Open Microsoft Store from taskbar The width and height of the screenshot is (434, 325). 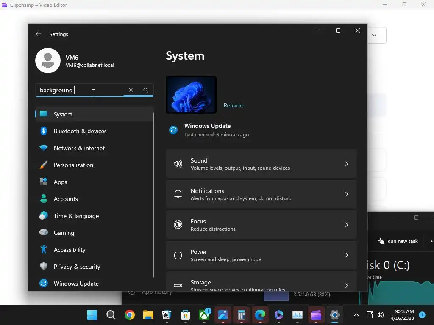186,315
